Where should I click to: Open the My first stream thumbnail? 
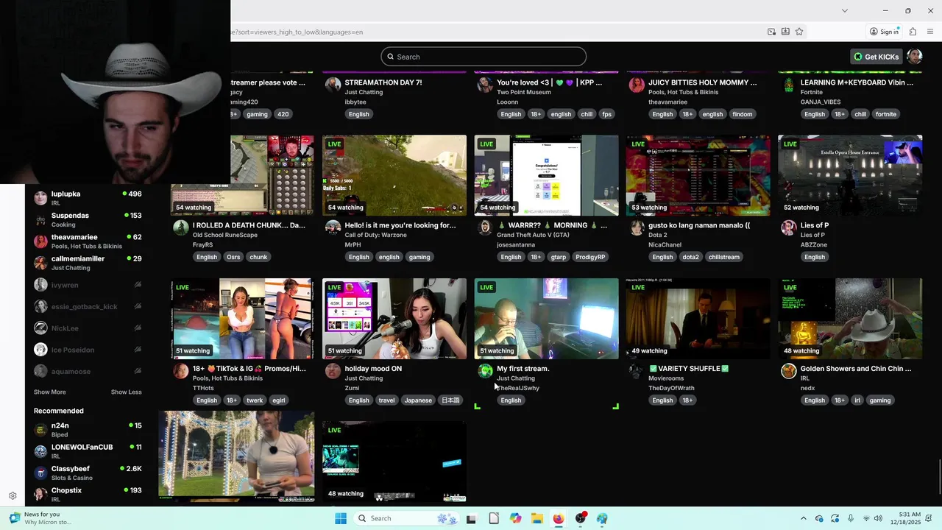[546, 319]
